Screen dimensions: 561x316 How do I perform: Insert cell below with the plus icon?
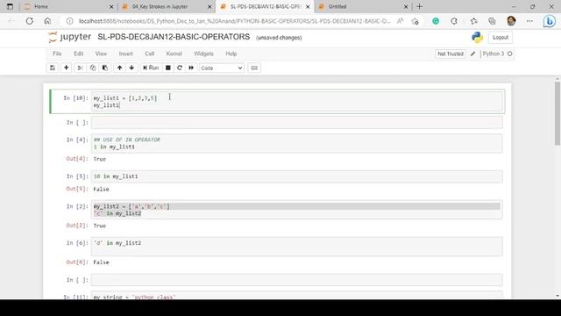click(x=67, y=68)
